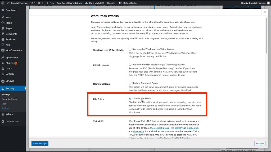Click the user avatar in admin bar

pyautogui.click(x=268, y=3)
